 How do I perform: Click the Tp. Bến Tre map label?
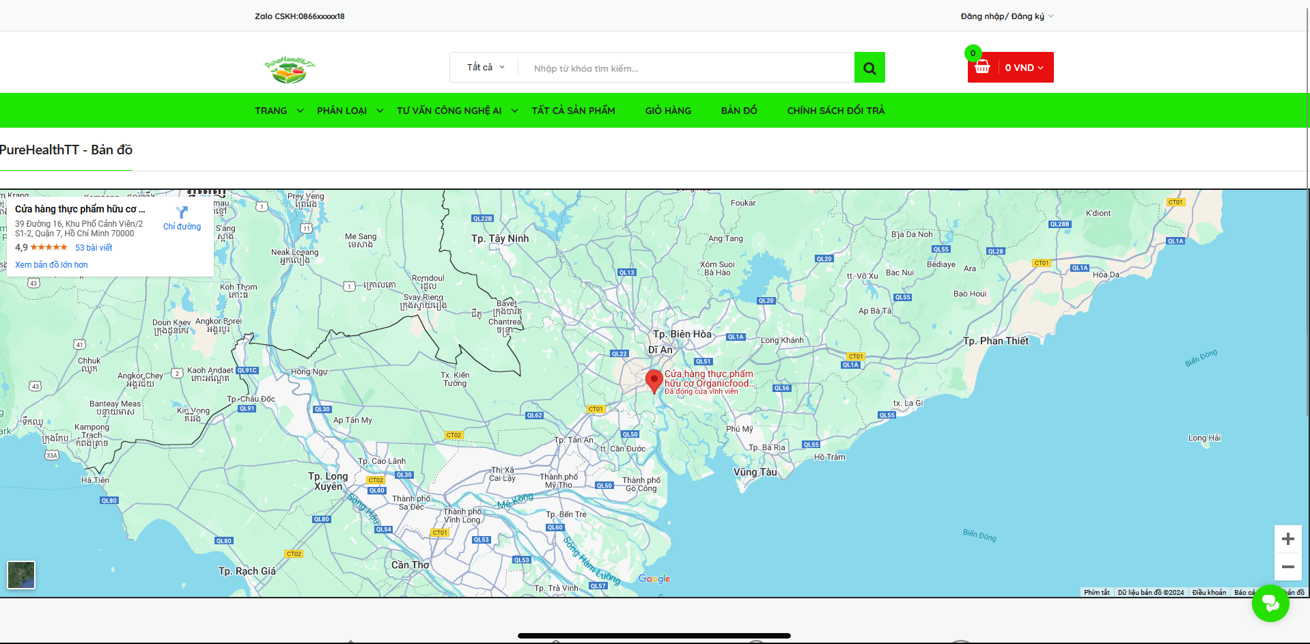coord(566,514)
